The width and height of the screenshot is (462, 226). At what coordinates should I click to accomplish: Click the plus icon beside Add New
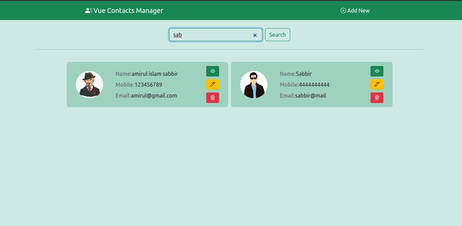(x=343, y=10)
